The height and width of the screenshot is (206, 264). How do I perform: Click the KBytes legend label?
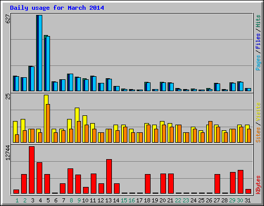(x=258, y=185)
